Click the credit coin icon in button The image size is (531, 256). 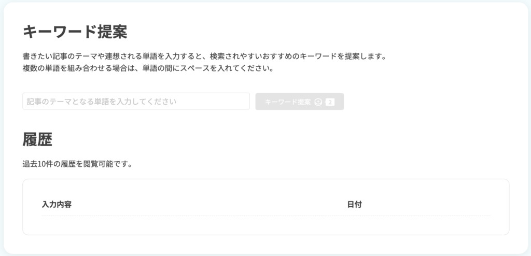[318, 102]
